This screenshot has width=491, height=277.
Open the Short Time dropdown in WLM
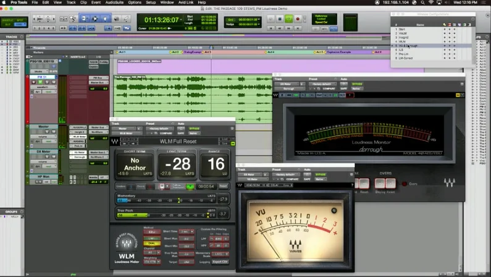[x=187, y=232]
